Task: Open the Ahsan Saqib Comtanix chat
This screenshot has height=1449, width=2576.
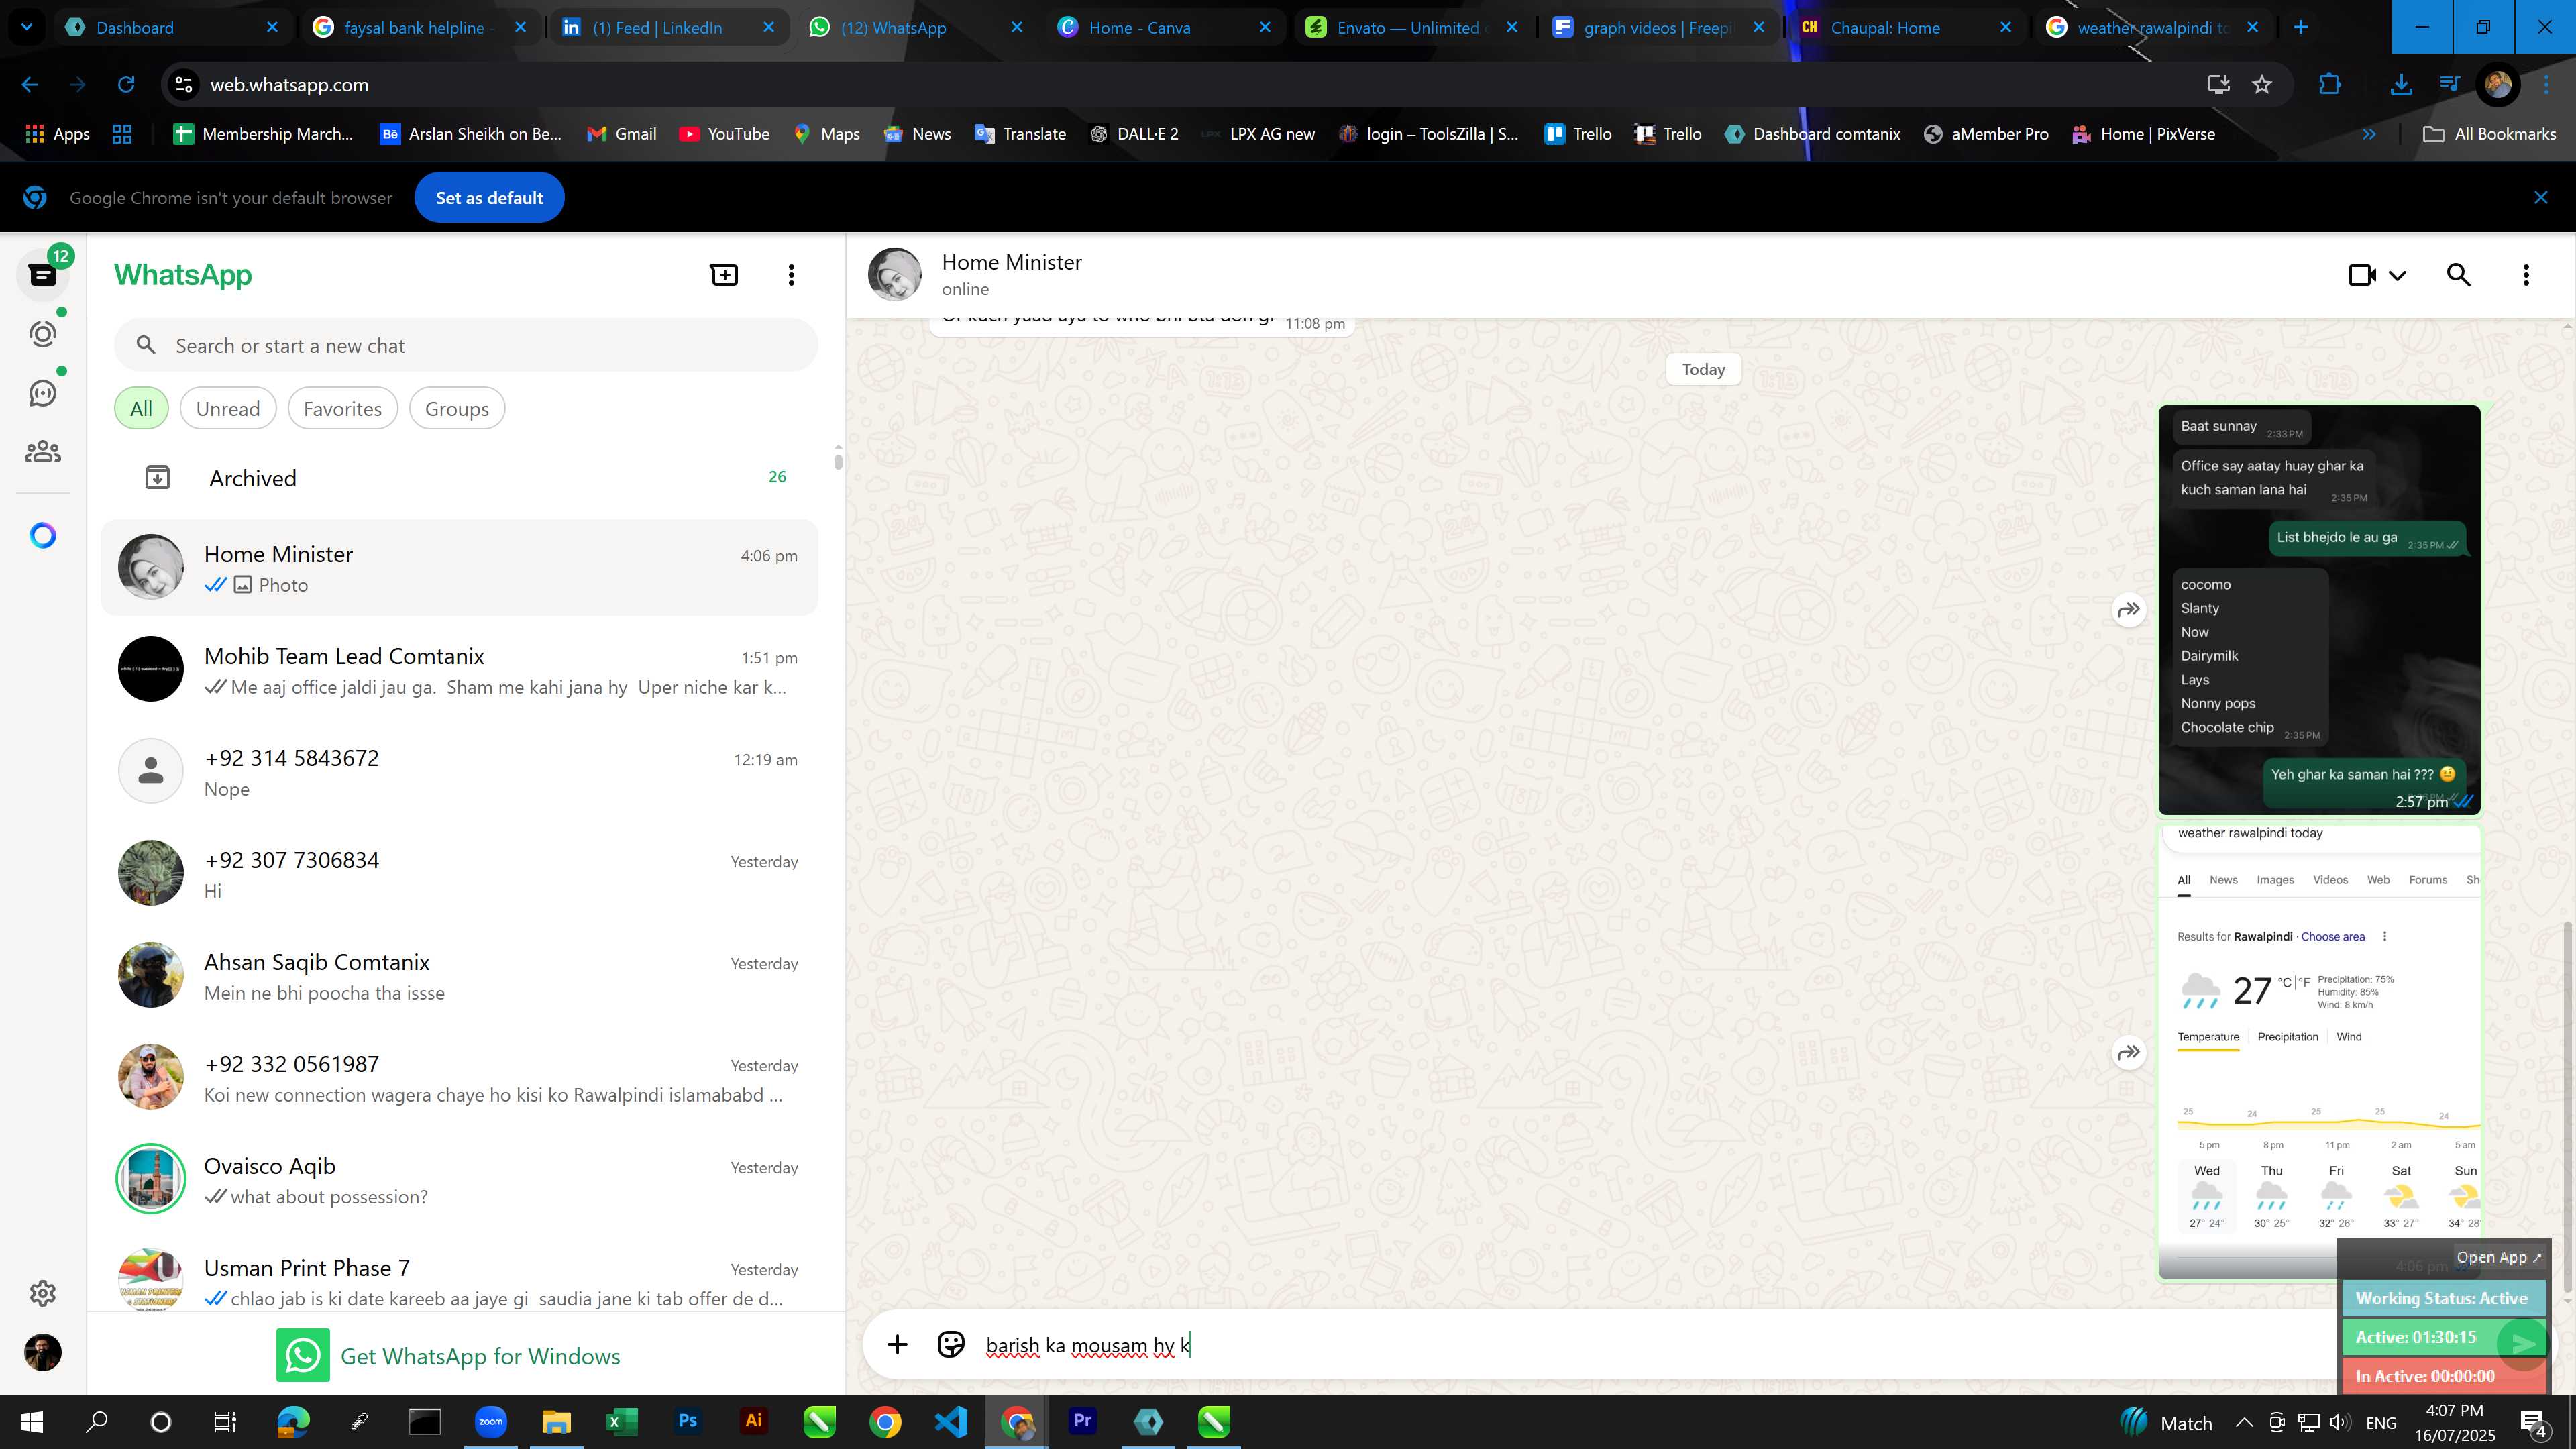Action: (x=459, y=975)
